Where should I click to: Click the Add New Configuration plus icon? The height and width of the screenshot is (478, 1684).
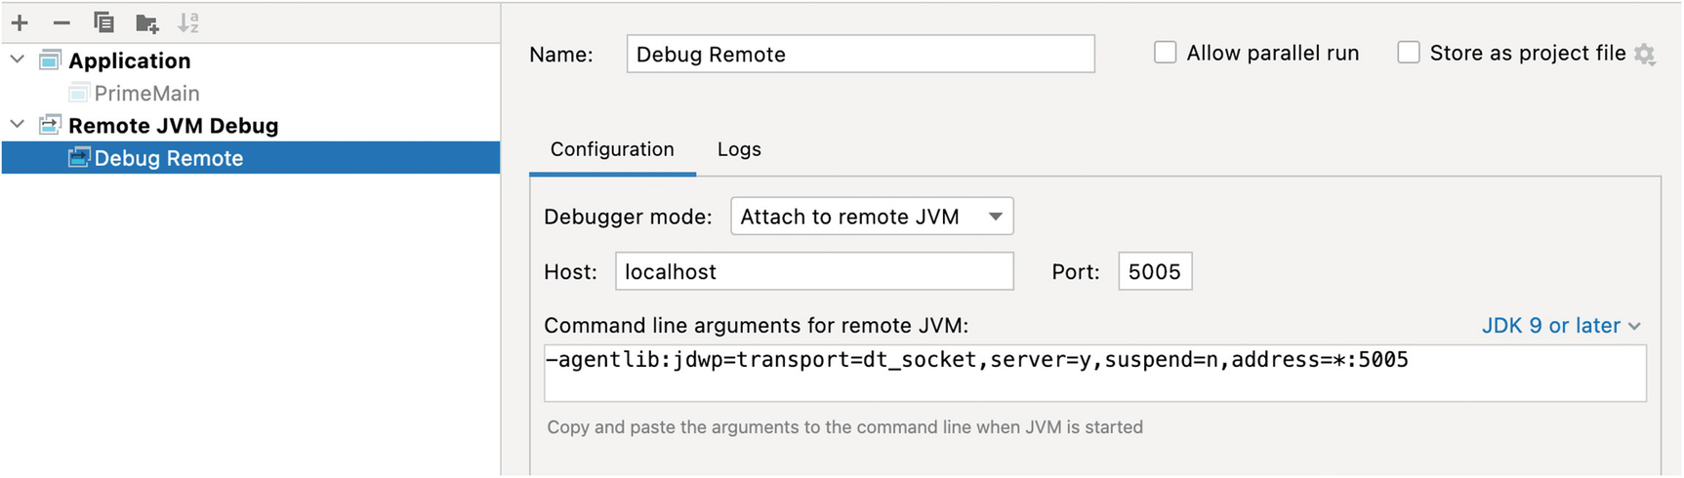[x=20, y=22]
